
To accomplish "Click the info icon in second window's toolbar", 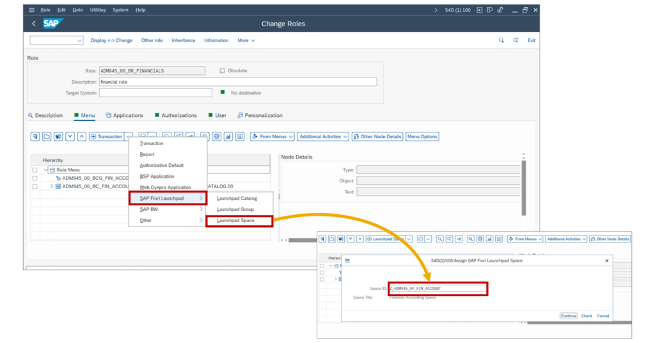I will click(x=499, y=239).
